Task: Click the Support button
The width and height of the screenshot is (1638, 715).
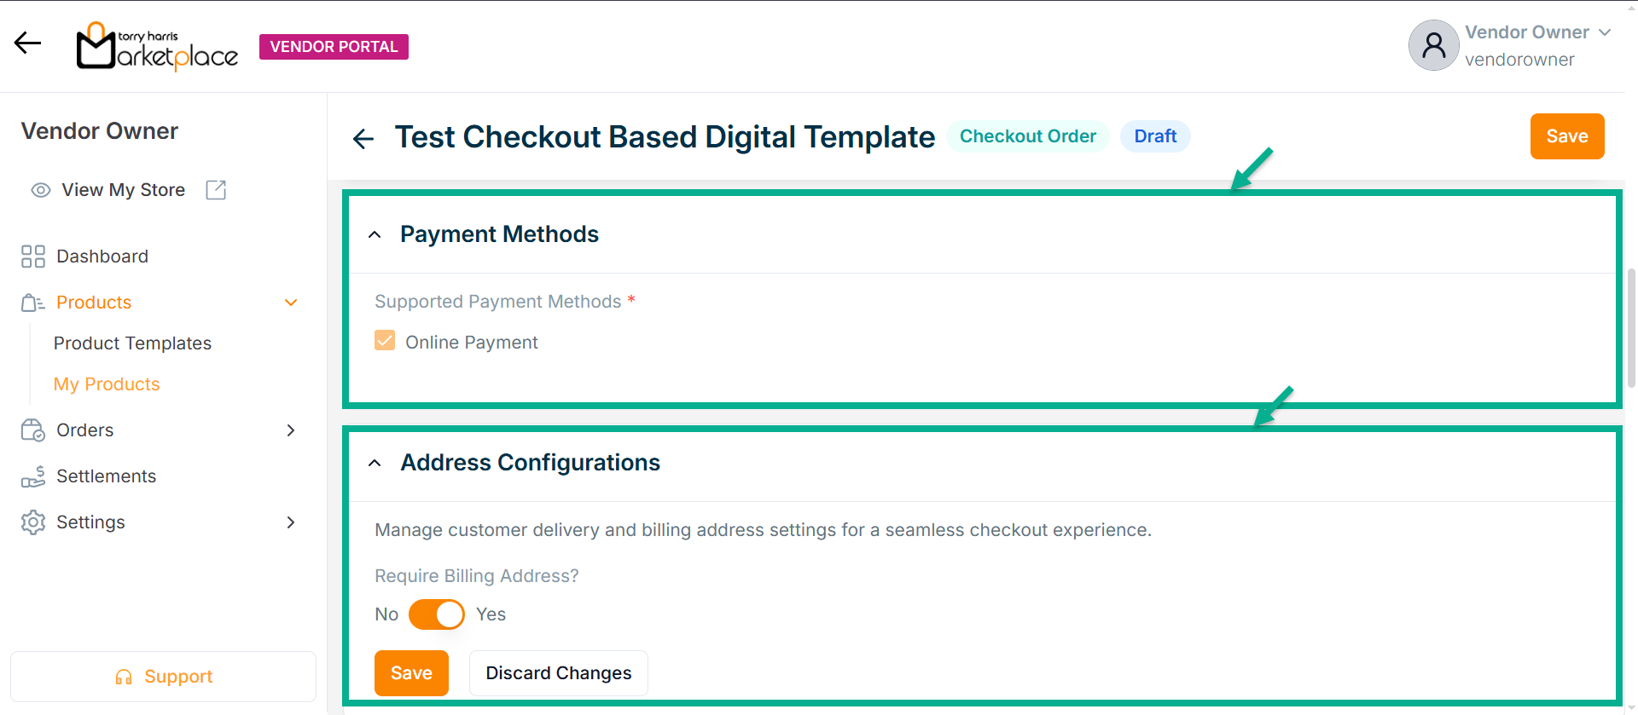Action: (x=163, y=677)
